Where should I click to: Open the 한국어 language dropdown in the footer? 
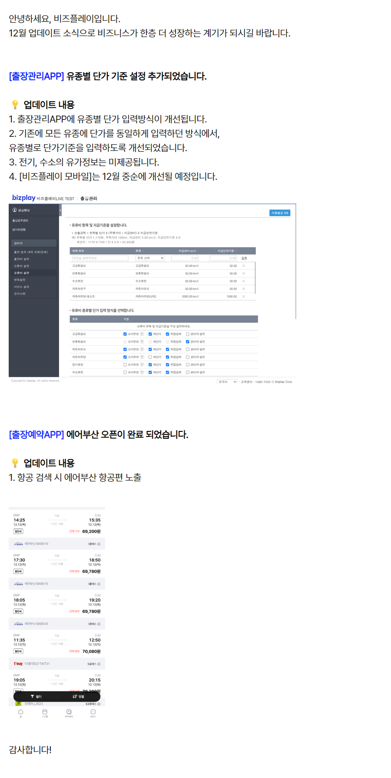[227, 382]
